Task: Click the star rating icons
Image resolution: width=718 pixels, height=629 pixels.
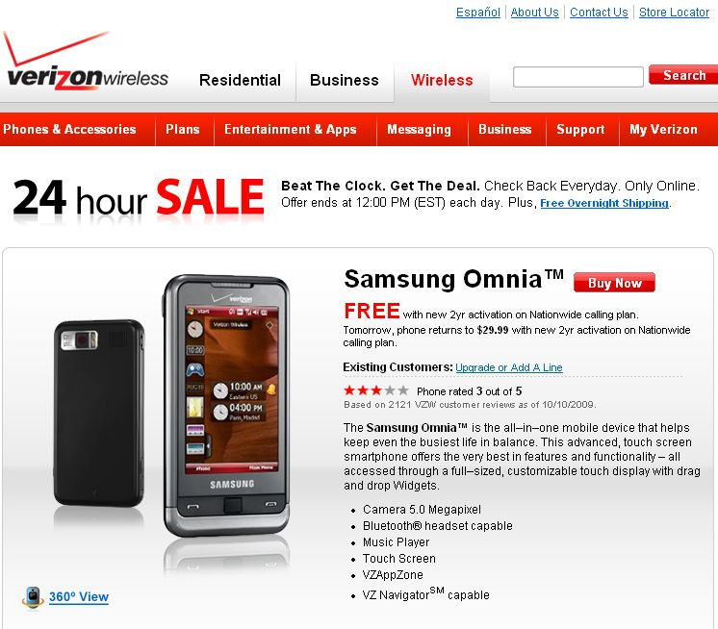Action: coord(376,390)
